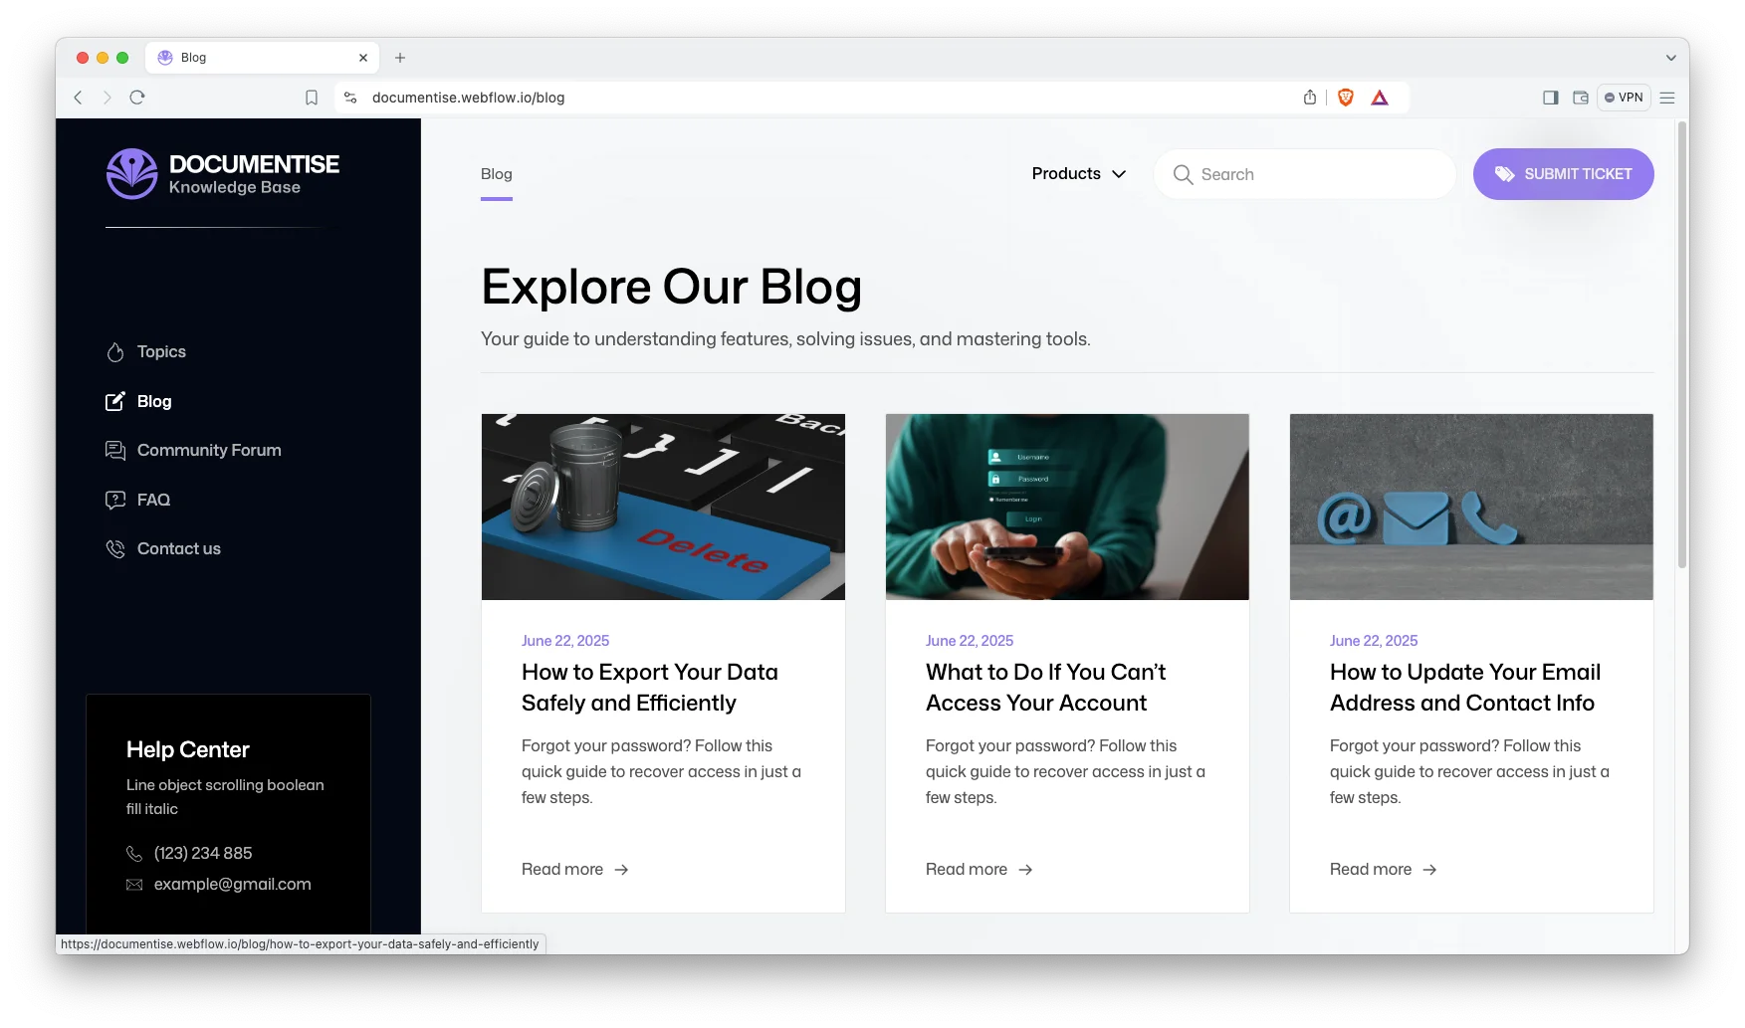The height and width of the screenshot is (1028, 1745).
Task: Expand the Products dropdown
Action: (1079, 174)
